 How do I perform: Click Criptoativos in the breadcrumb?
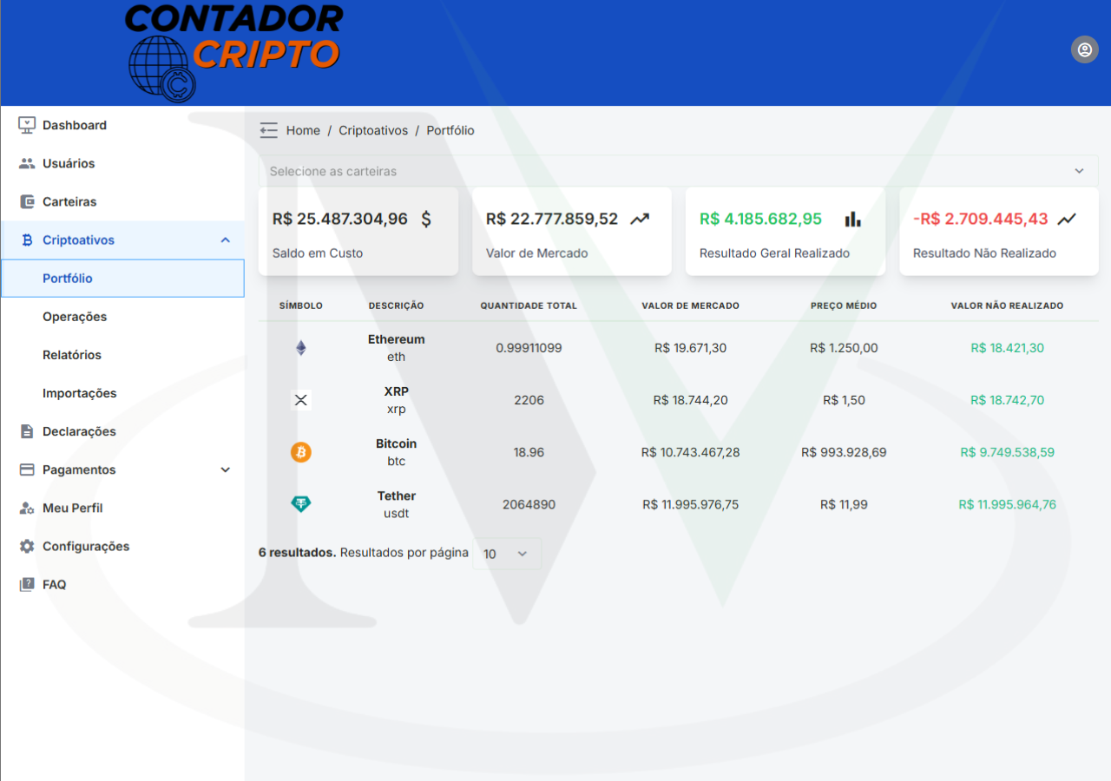click(373, 129)
